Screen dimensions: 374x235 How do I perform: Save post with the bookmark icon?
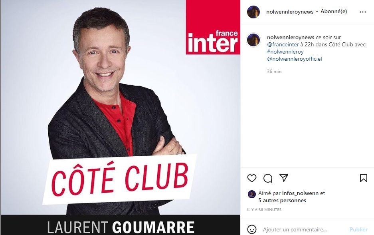click(x=364, y=178)
